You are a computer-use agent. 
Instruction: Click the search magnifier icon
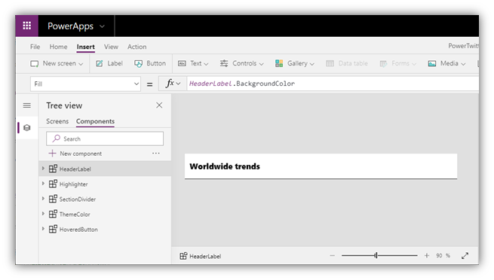[57, 138]
